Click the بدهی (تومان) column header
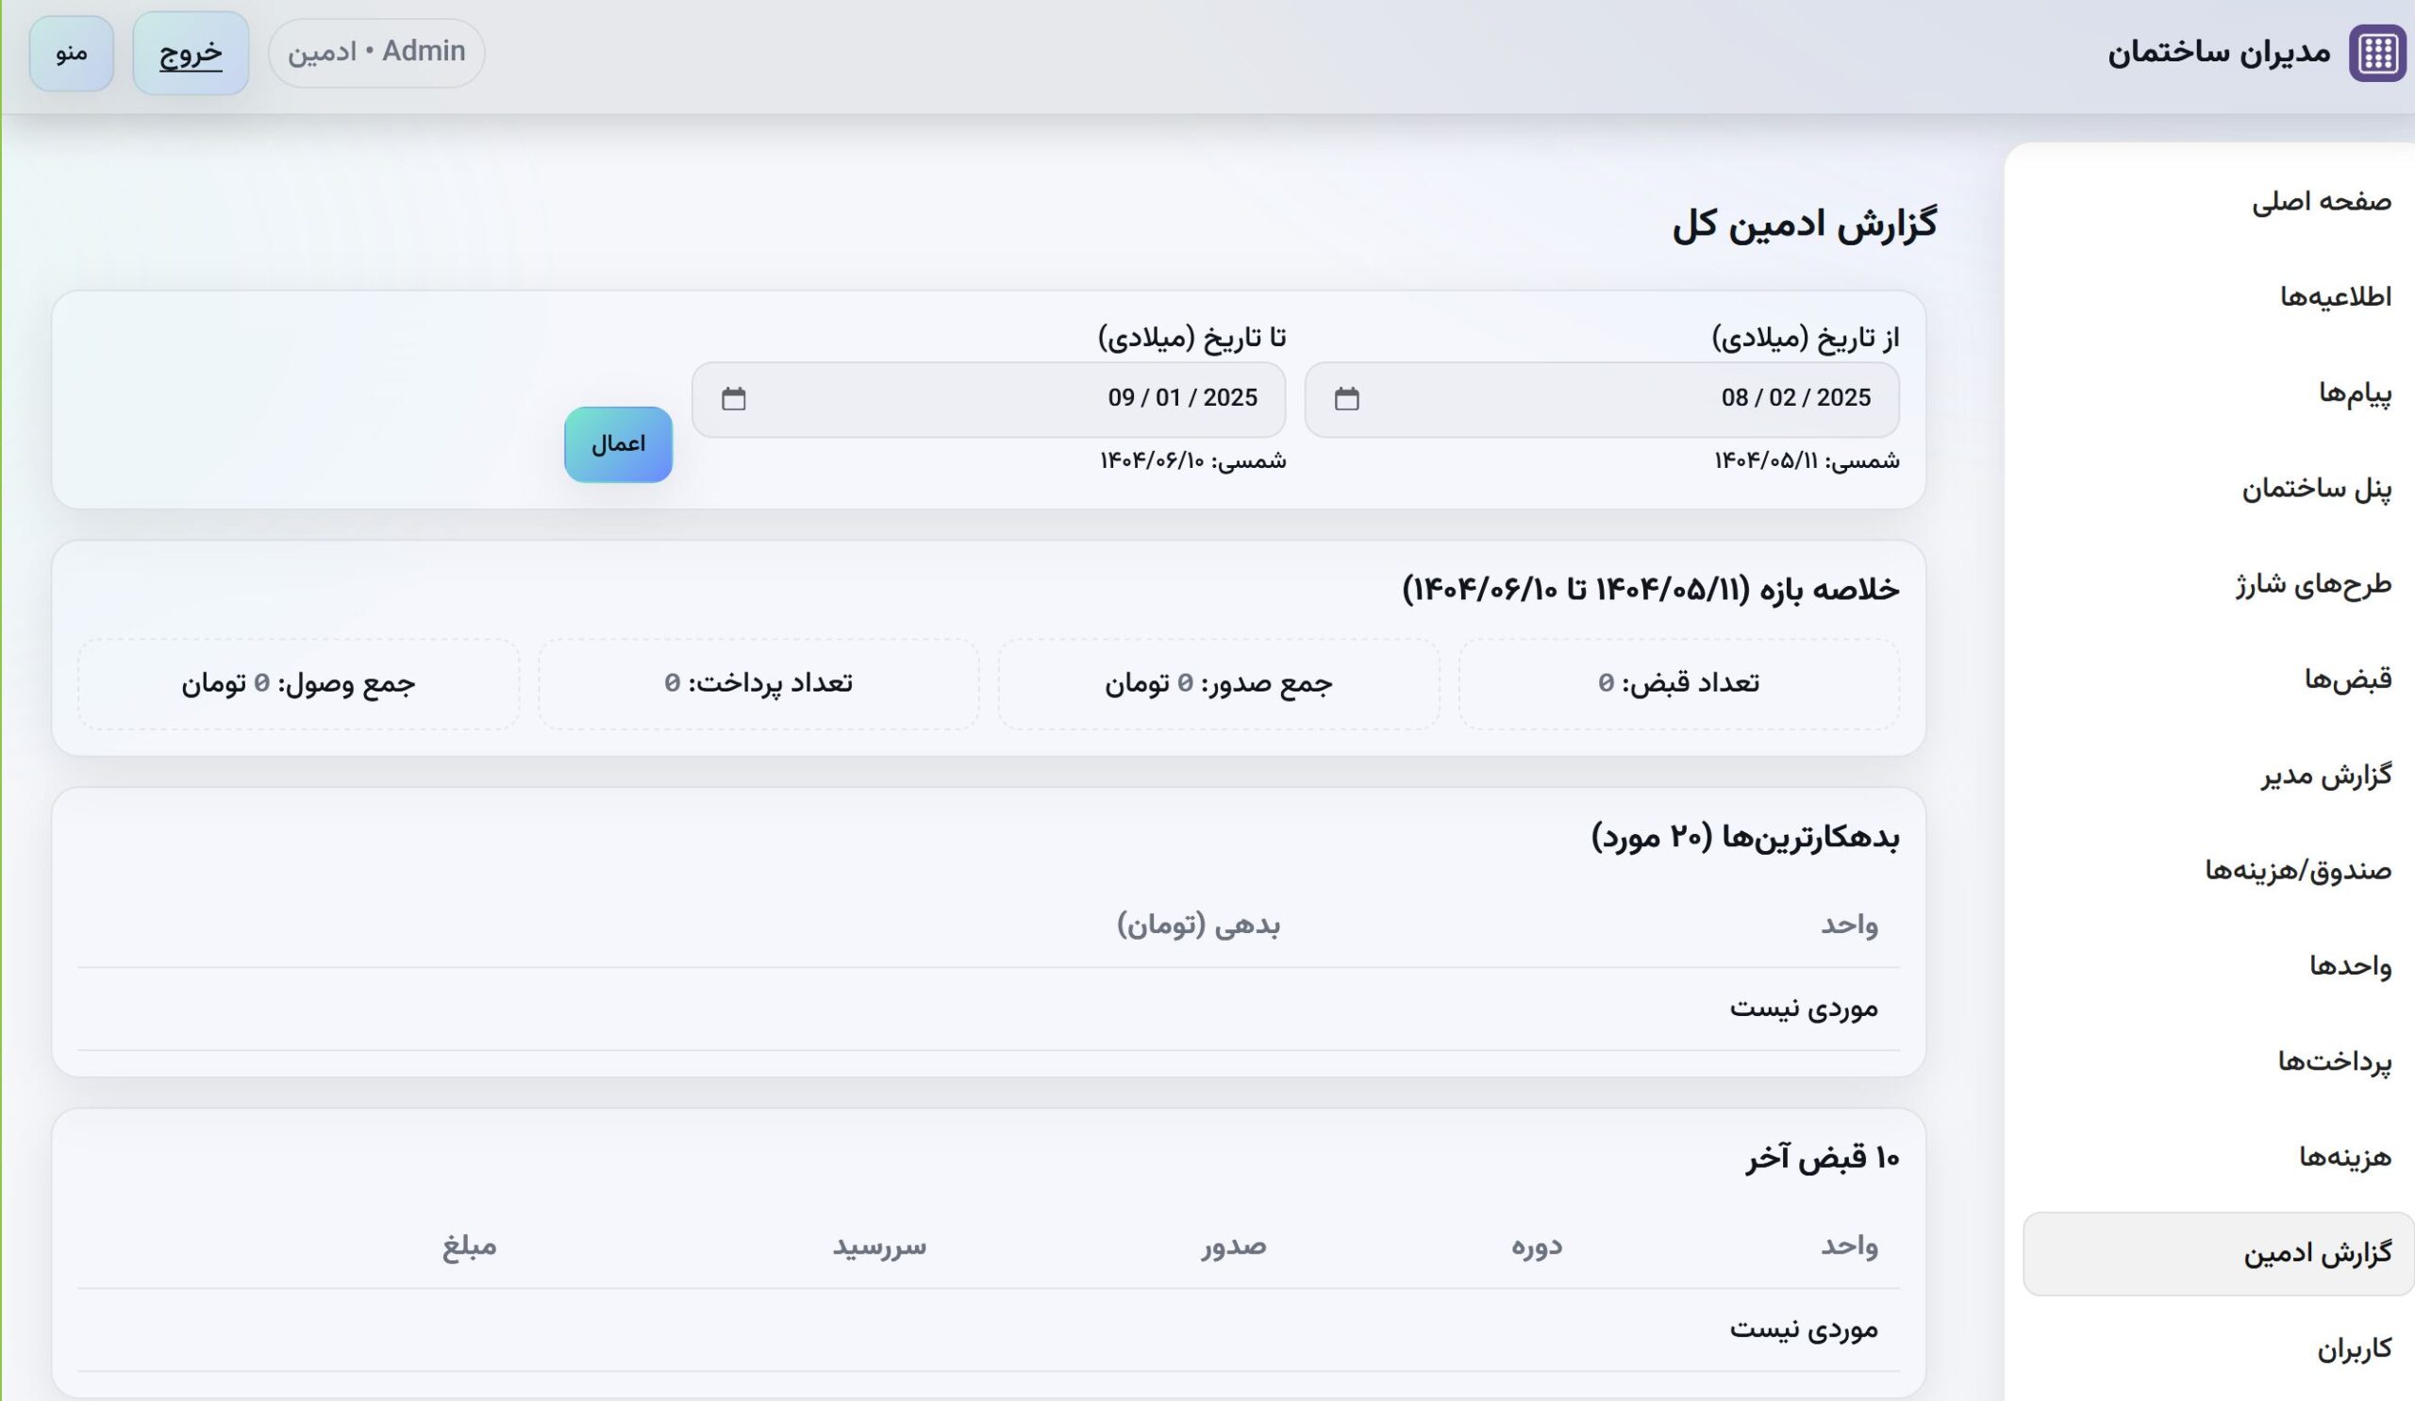The image size is (2415, 1401). [x=1198, y=925]
